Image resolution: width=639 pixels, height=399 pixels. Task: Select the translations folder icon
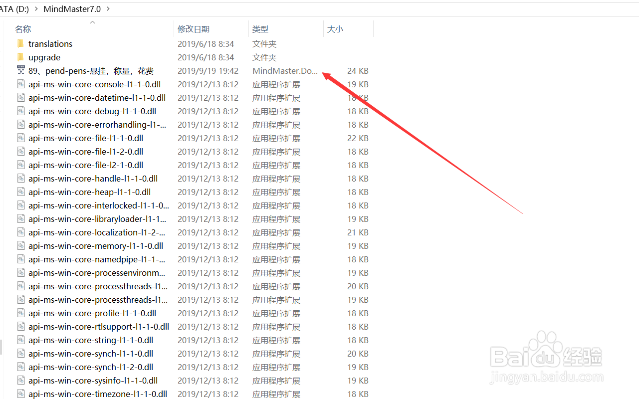[x=20, y=44]
